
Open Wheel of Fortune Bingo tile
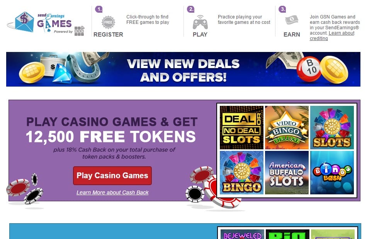[241, 172]
